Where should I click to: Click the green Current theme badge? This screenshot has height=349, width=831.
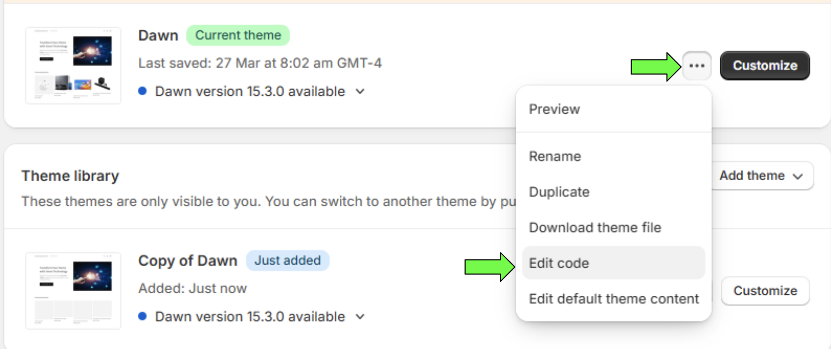click(238, 35)
